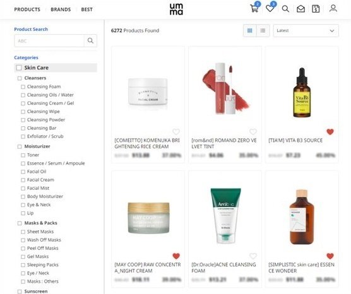The height and width of the screenshot is (294, 351).
Task: Favorite the COMEITTO Komenuka Rice Cream
Action: (x=176, y=132)
